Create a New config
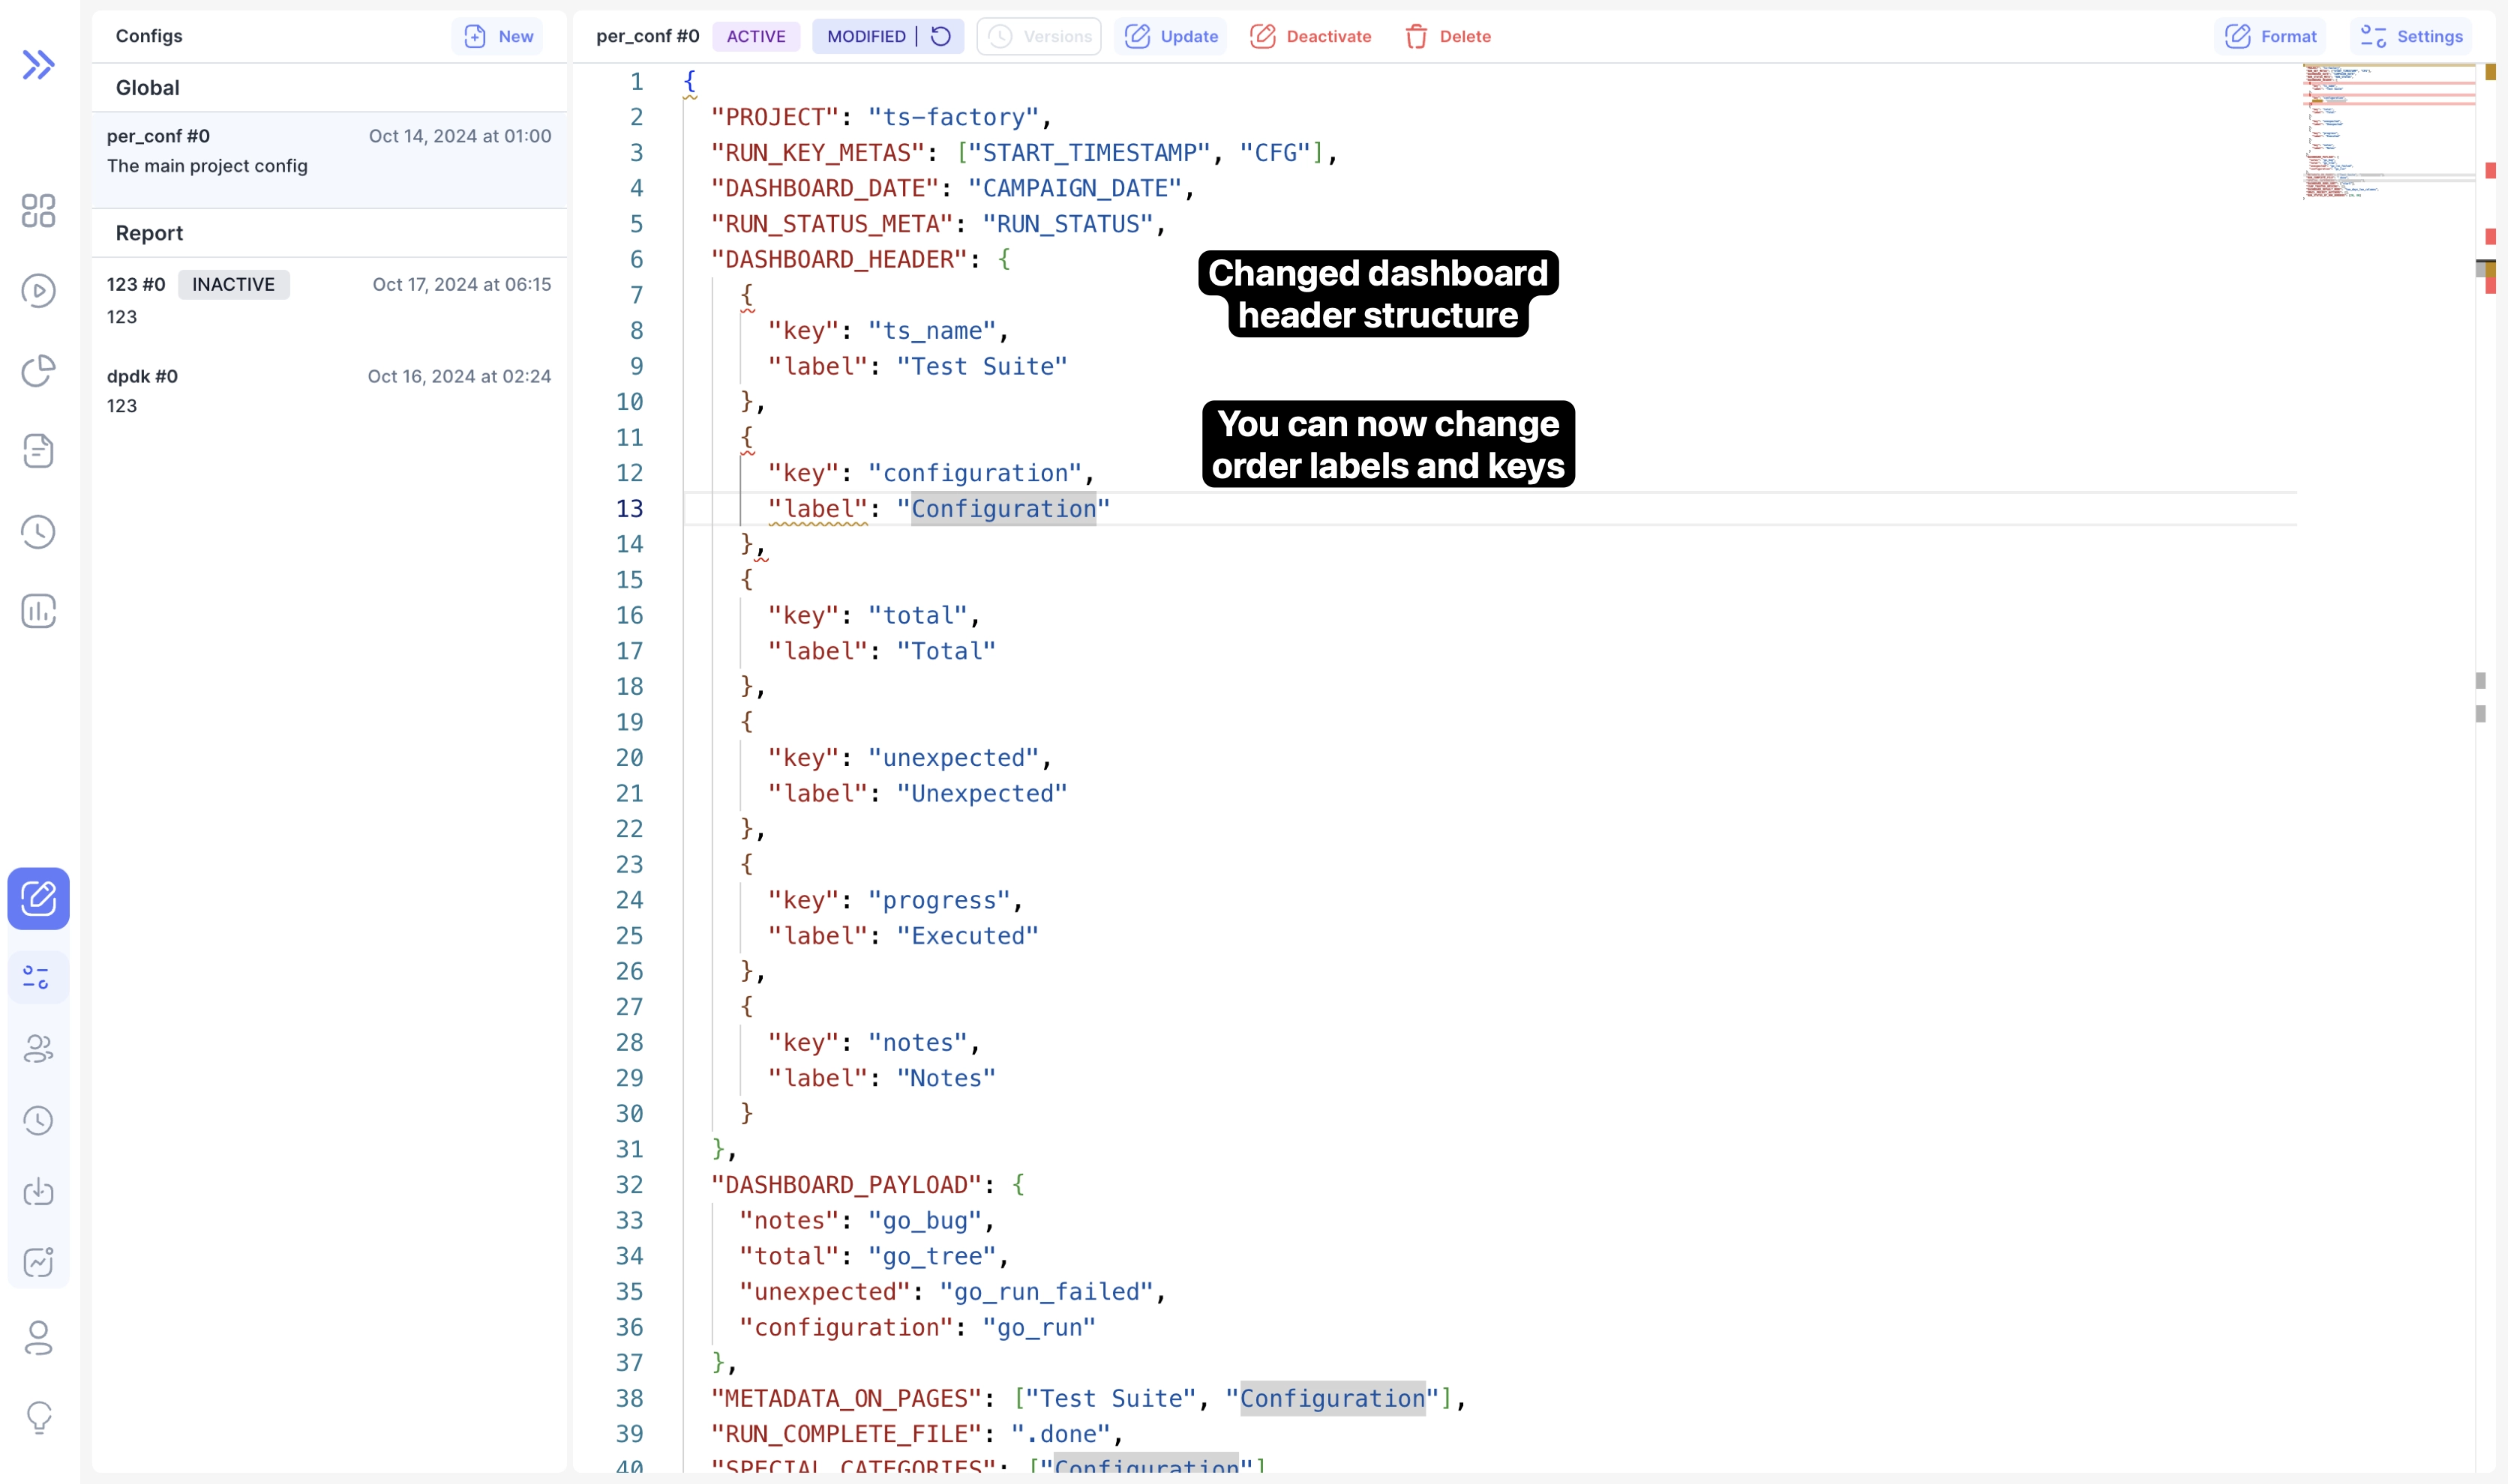The image size is (2508, 1484). pos(497,35)
